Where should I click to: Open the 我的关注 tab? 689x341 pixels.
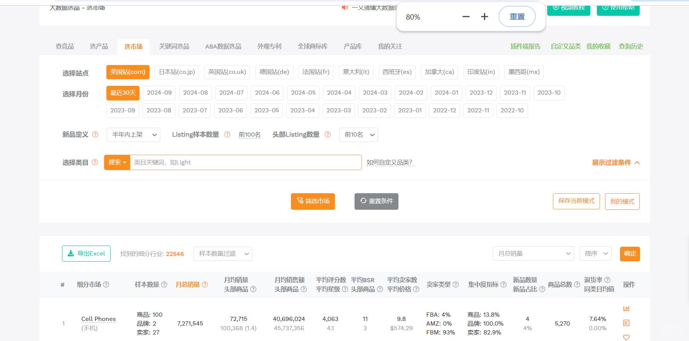390,47
